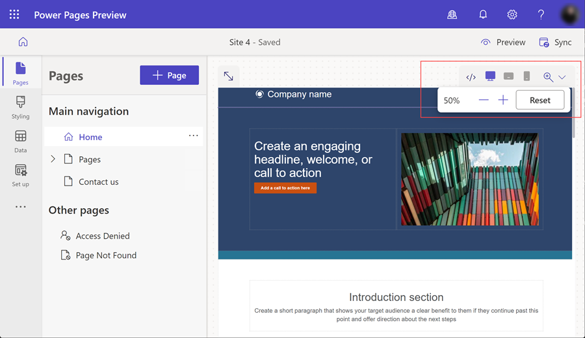Select the mobile viewport icon

[526, 77]
